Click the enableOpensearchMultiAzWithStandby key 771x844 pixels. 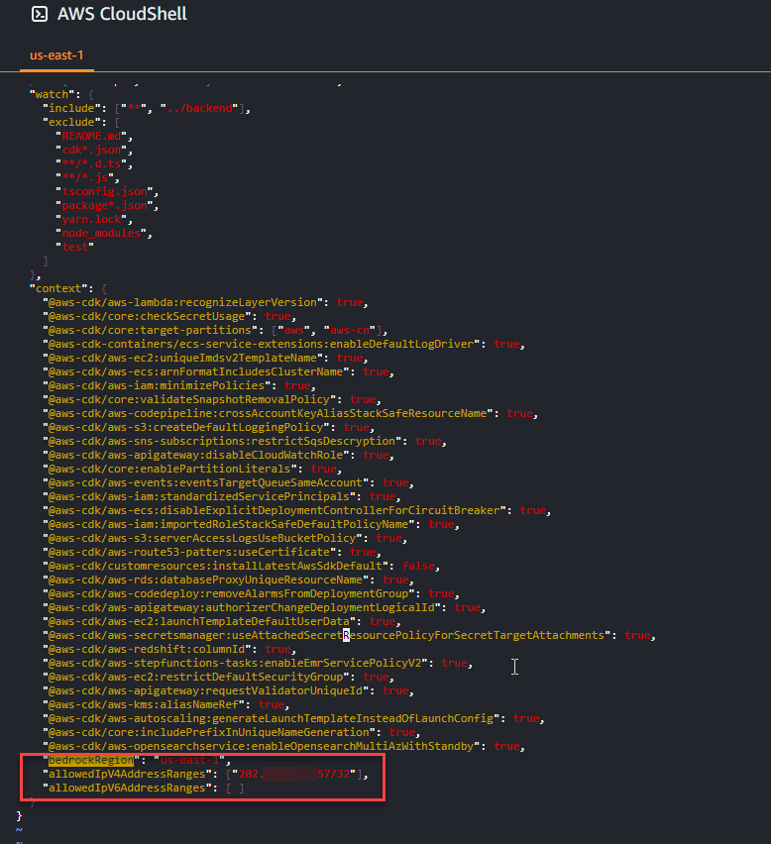(x=264, y=746)
